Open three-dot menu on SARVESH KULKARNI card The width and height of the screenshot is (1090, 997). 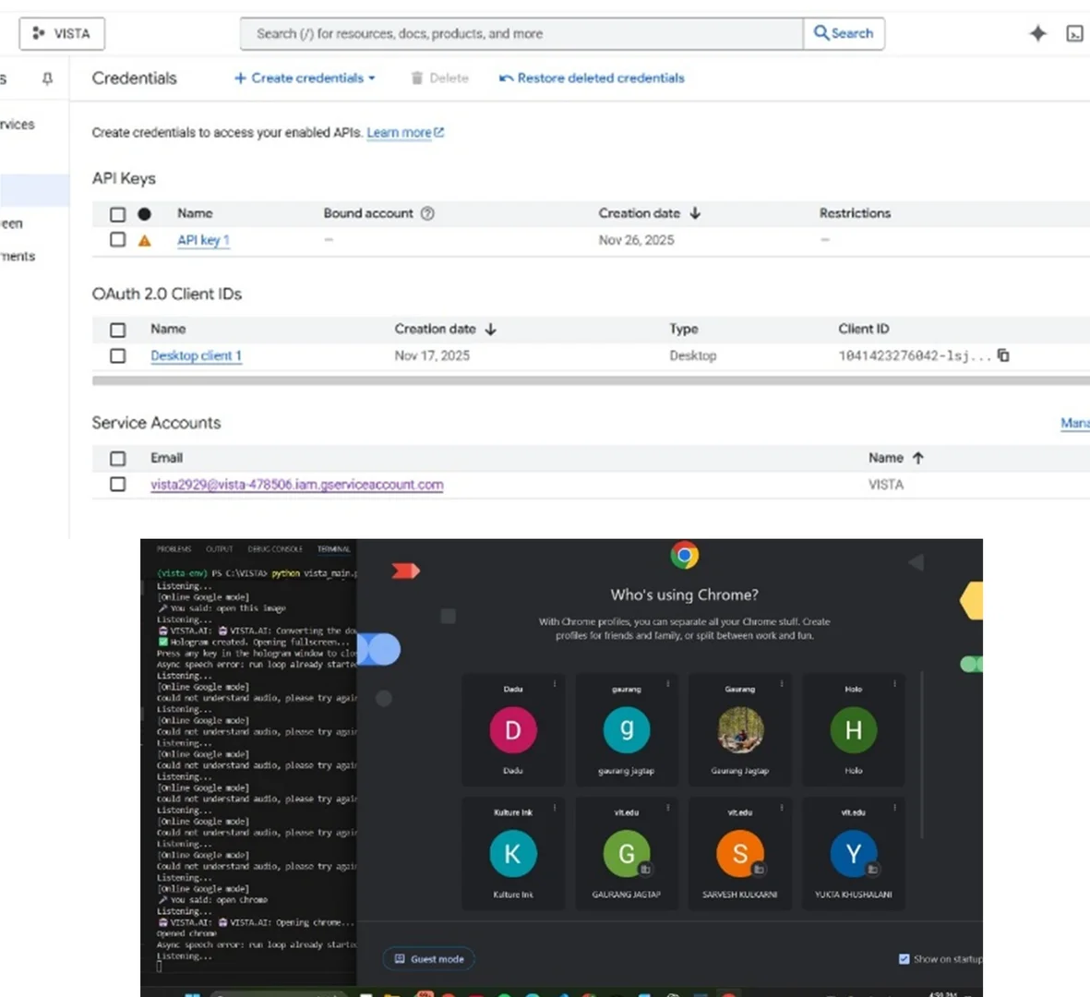782,808
